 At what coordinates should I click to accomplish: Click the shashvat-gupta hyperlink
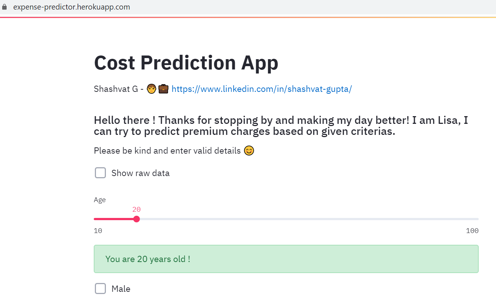(x=261, y=89)
